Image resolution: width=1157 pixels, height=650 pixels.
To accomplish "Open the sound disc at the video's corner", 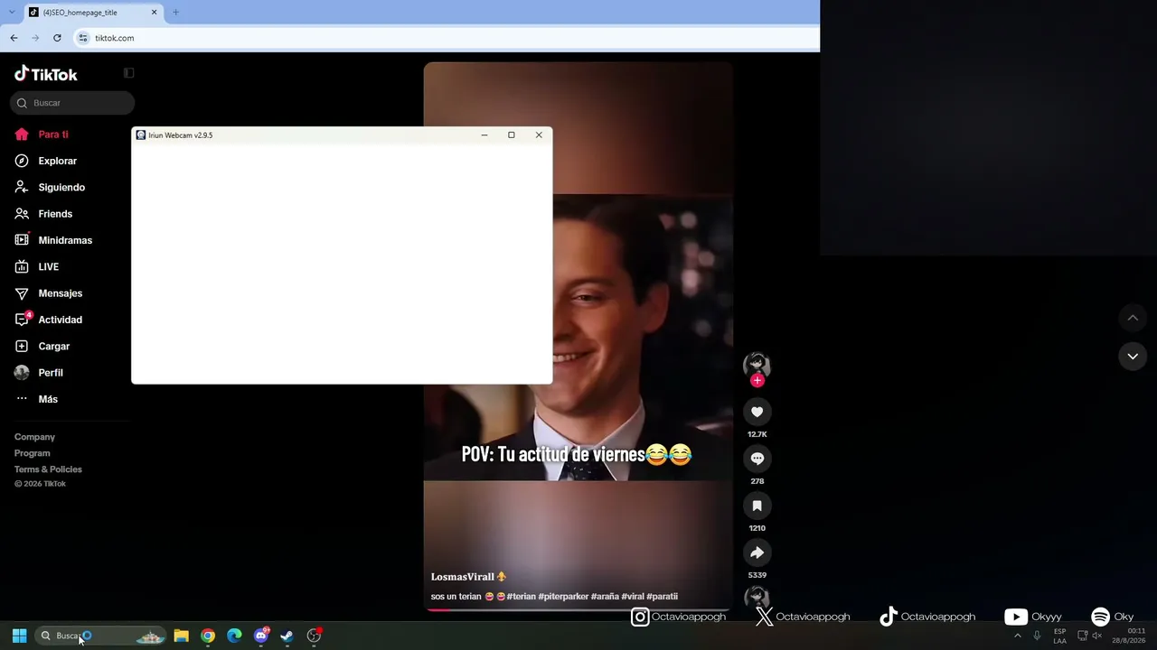I will (x=757, y=598).
